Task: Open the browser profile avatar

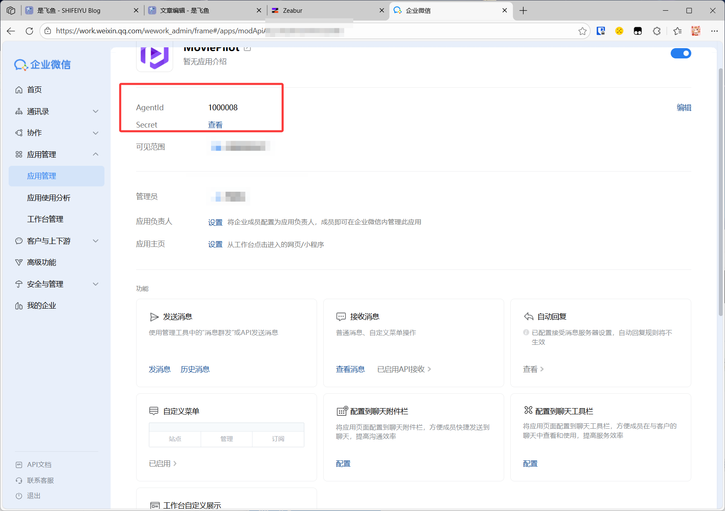Action: coord(696,31)
